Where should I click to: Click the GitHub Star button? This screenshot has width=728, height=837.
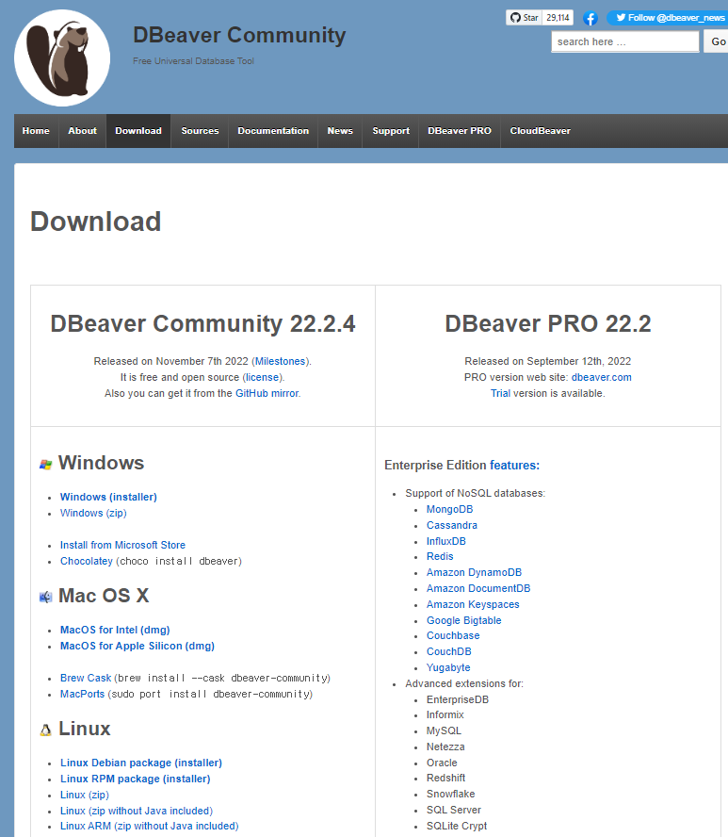(x=524, y=18)
